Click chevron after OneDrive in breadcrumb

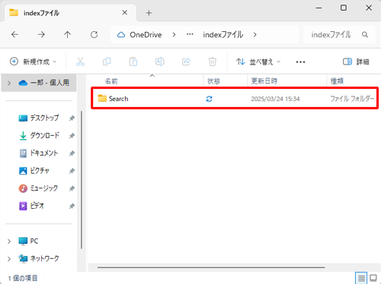click(x=174, y=35)
